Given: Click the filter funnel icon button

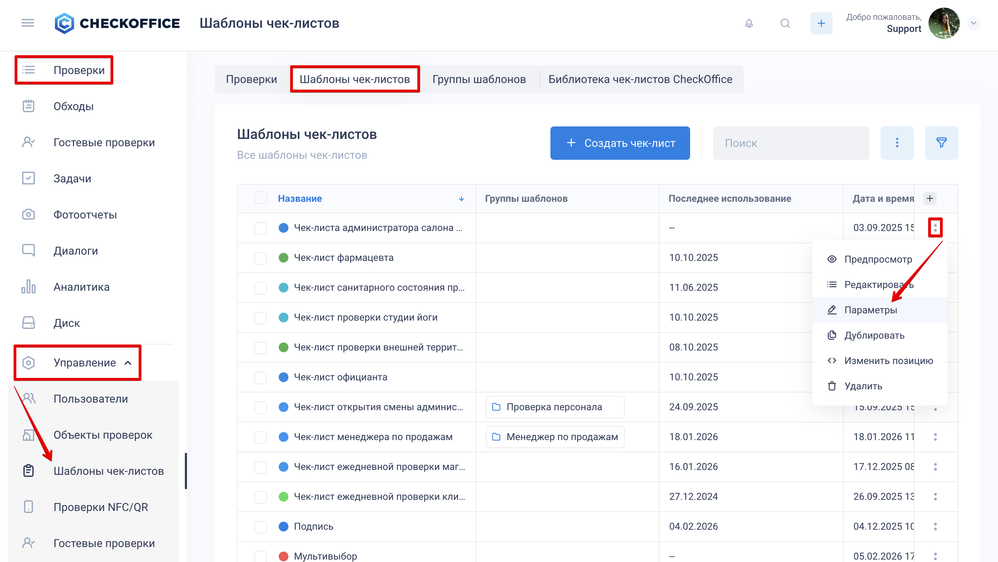Looking at the screenshot, I should click(x=941, y=143).
